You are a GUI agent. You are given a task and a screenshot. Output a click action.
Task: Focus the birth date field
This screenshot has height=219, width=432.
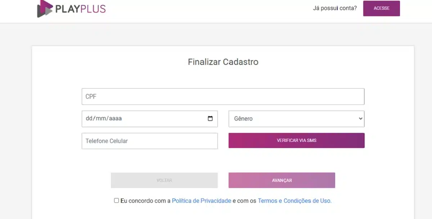pyautogui.click(x=144, y=119)
